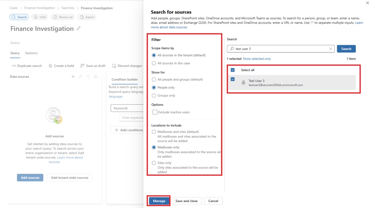Click the Enter keywords input field
The height and width of the screenshot is (208, 373).
pyautogui.click(x=131, y=118)
